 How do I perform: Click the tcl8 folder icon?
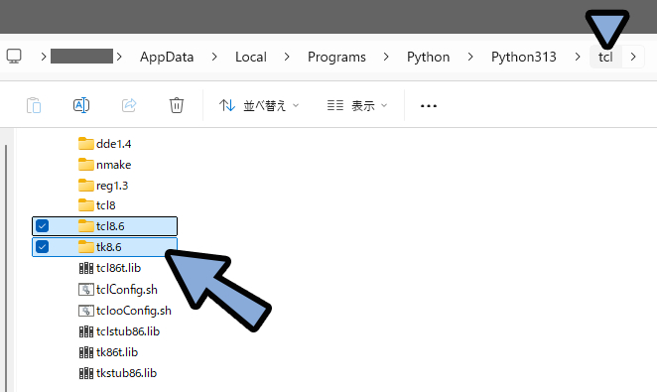(86, 205)
